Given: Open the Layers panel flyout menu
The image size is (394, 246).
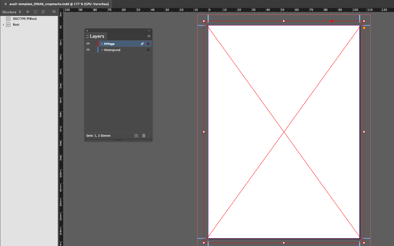Looking at the screenshot, I should (149, 36).
